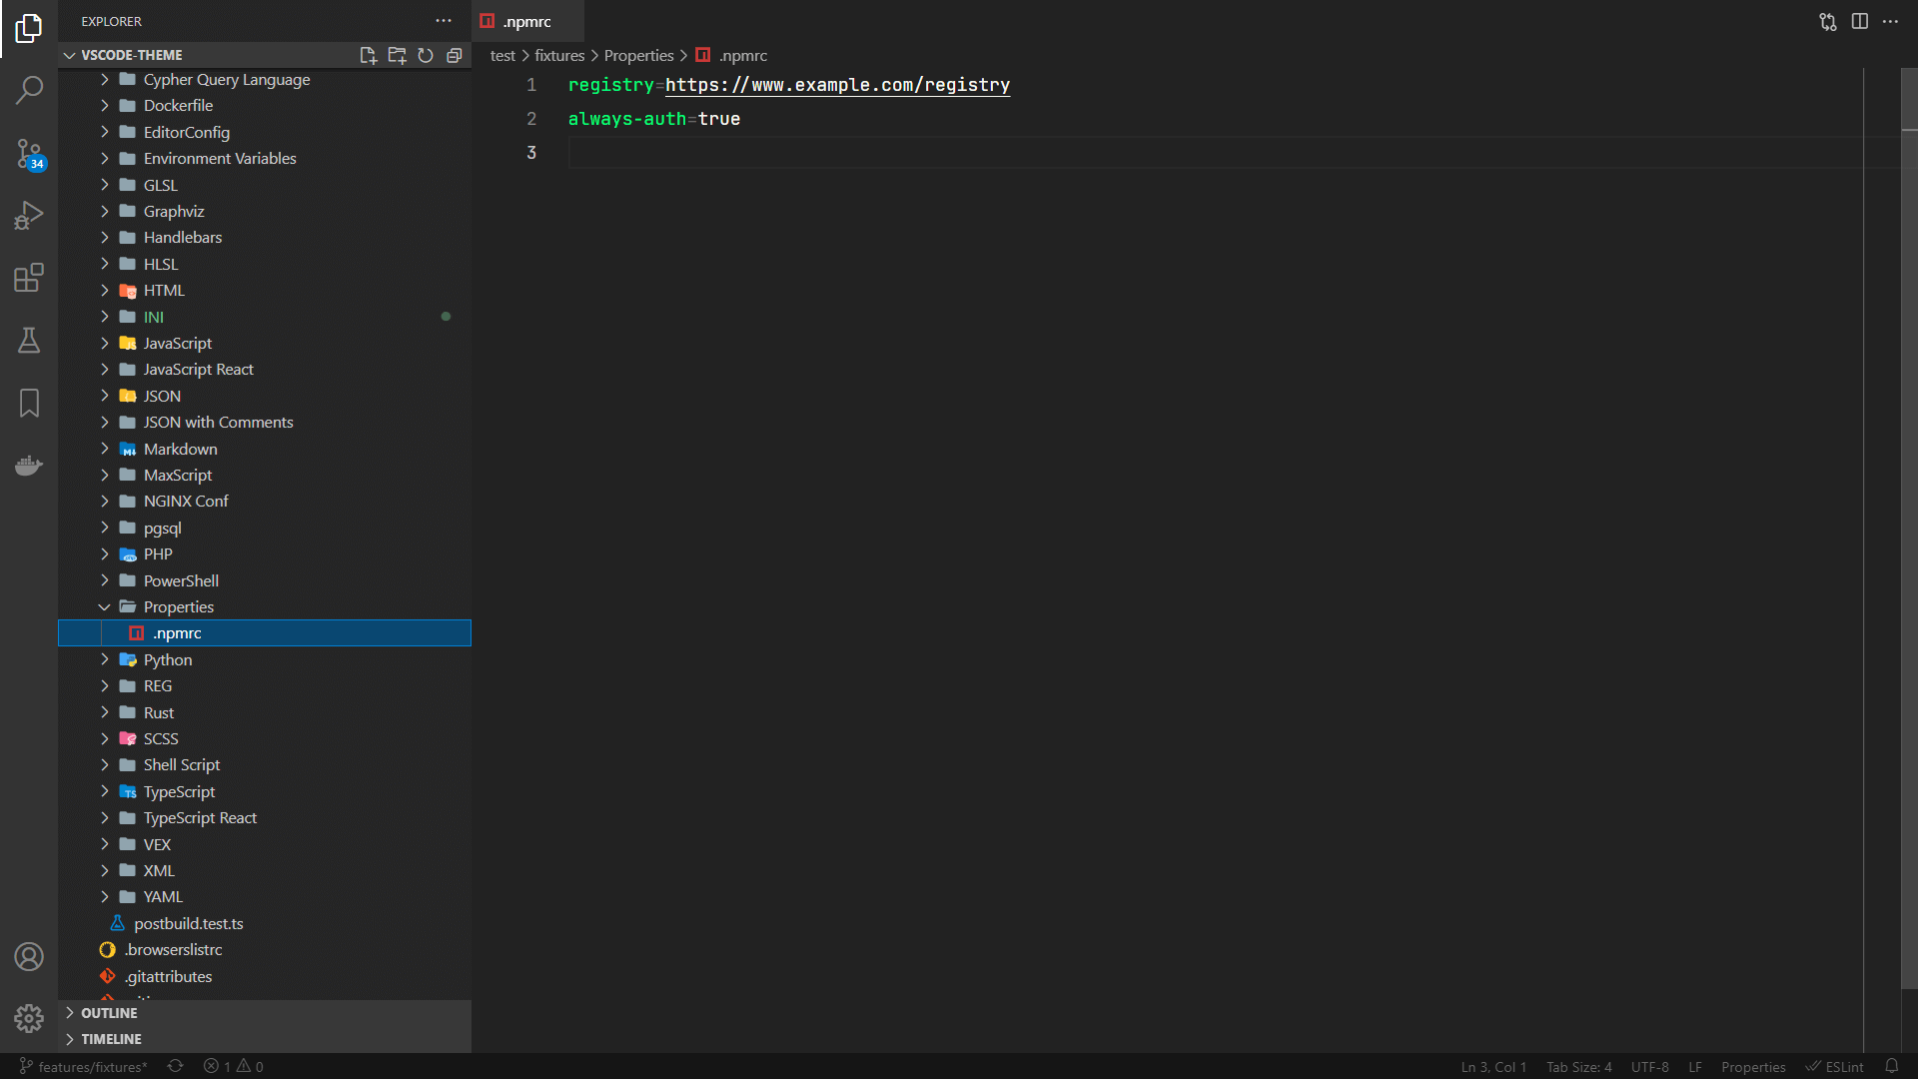1918x1079 pixels.
Task: Expand the TypeScript React folder
Action: coord(199,818)
